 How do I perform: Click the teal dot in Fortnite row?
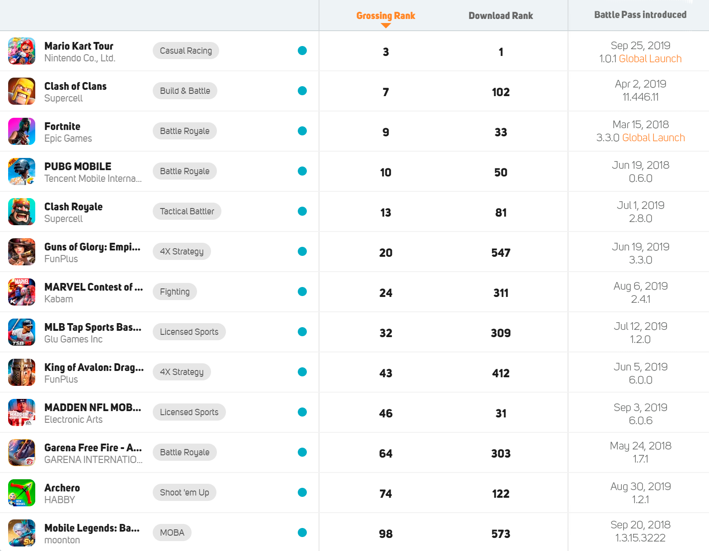(302, 131)
